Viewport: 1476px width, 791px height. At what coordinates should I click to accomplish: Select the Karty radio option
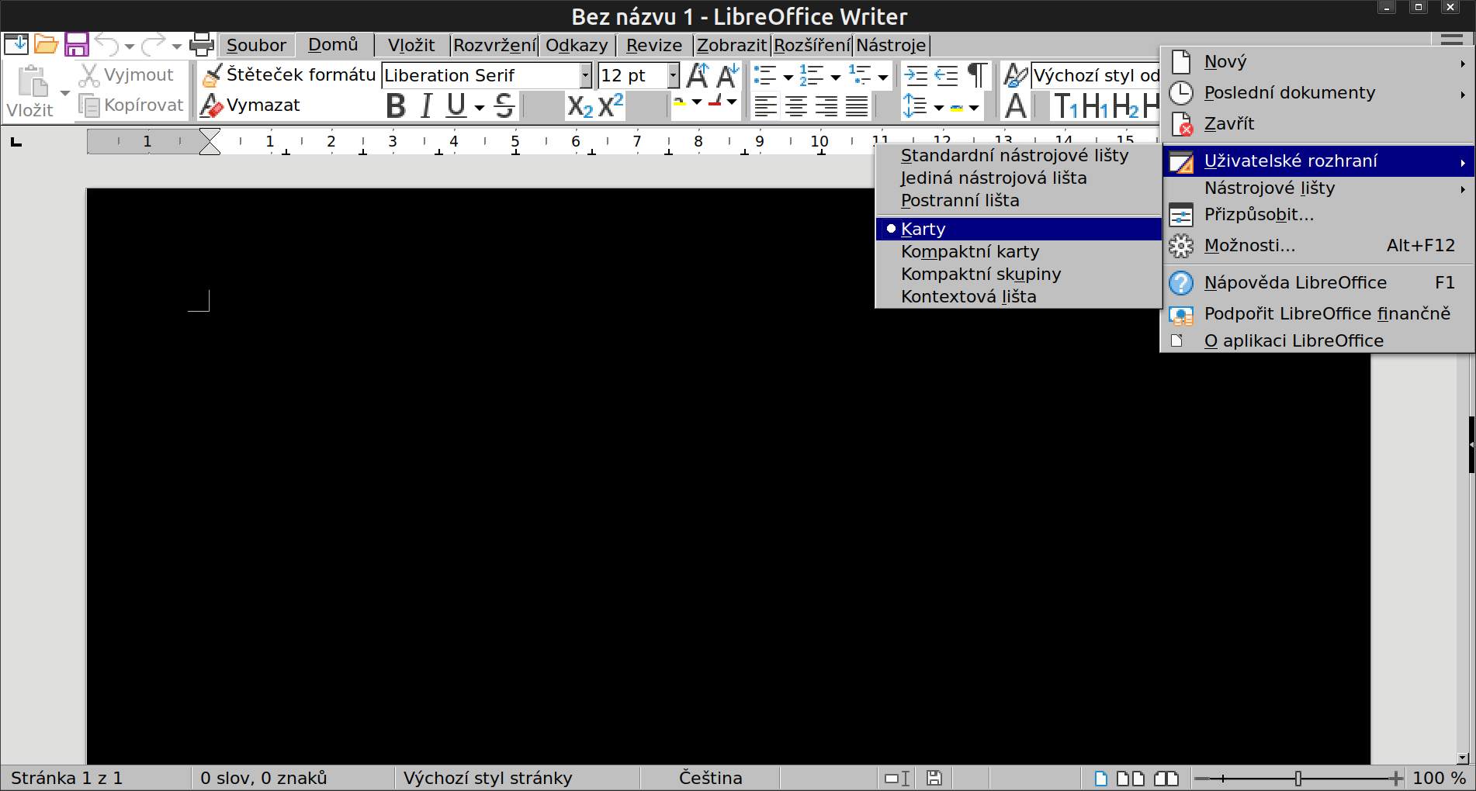[1018, 229]
